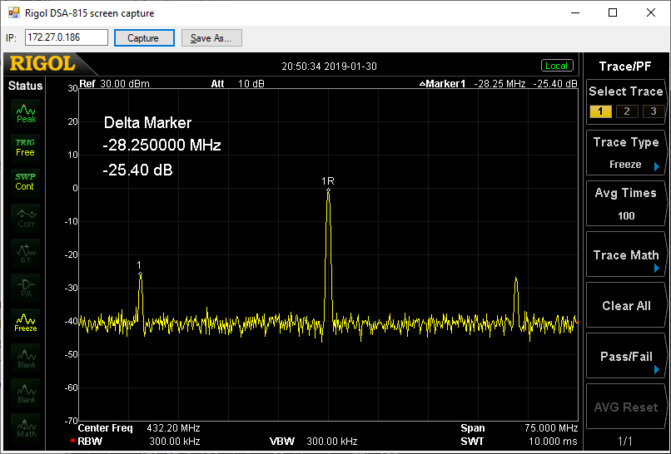Click the SWT 10.000 ms readout

point(519,442)
